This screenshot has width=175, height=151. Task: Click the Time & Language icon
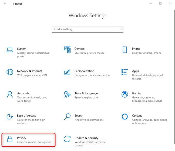(67, 94)
